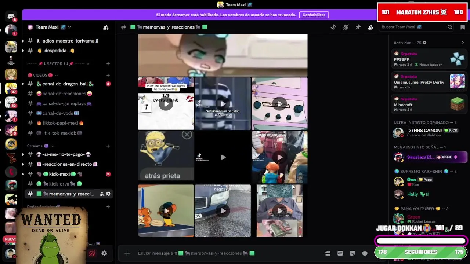Open the Goku avatar server in sidebar
Viewport: 470px width, 264px height.
pos(11,199)
